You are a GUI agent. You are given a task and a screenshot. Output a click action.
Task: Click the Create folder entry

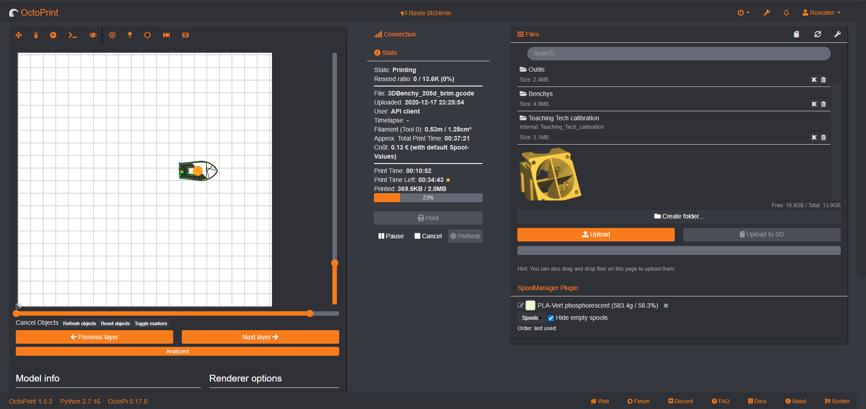tap(678, 216)
